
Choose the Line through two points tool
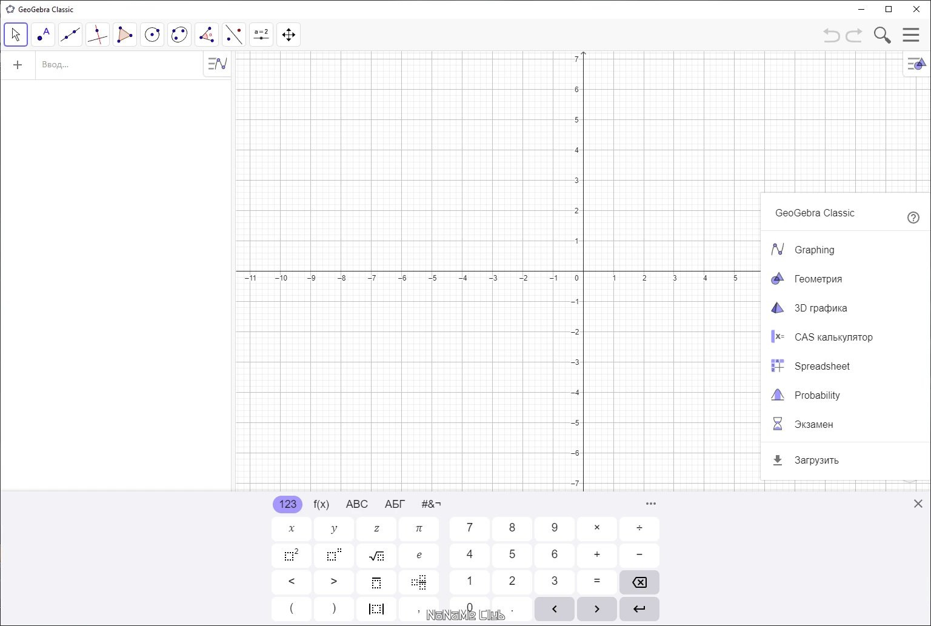click(x=70, y=35)
